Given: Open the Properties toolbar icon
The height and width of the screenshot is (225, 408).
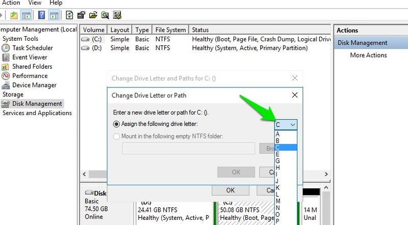Looking at the screenshot, I should tap(81, 15).
